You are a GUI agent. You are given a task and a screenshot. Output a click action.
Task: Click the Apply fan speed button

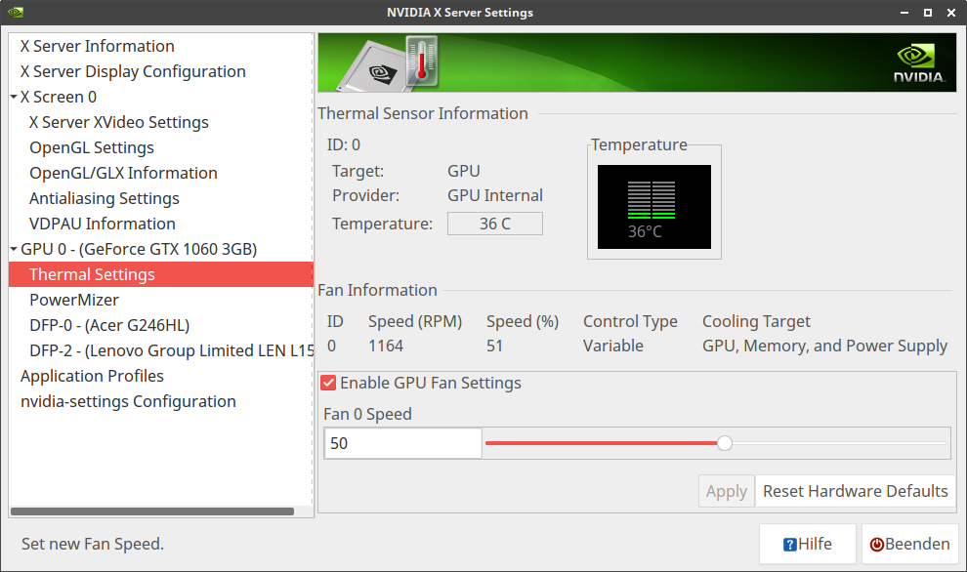(727, 491)
